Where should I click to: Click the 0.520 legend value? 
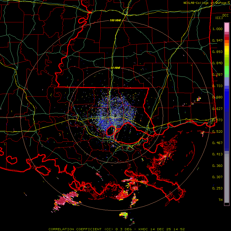(217, 132)
